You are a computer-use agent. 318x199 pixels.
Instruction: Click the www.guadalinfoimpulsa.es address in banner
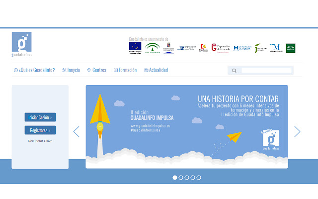coord(151,126)
